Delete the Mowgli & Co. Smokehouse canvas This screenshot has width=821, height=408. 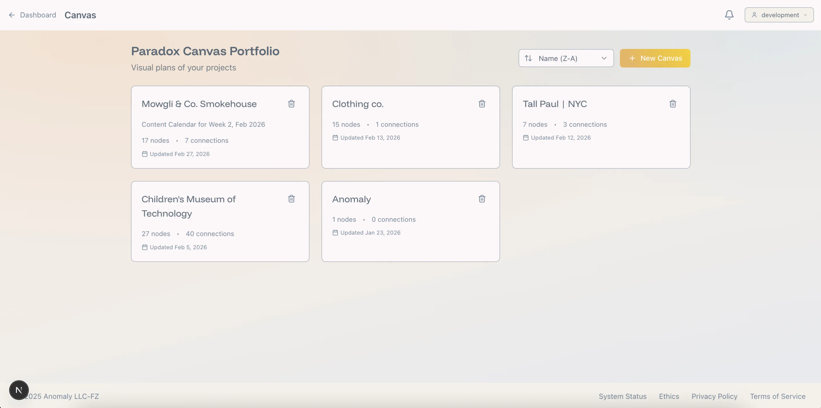(x=291, y=104)
